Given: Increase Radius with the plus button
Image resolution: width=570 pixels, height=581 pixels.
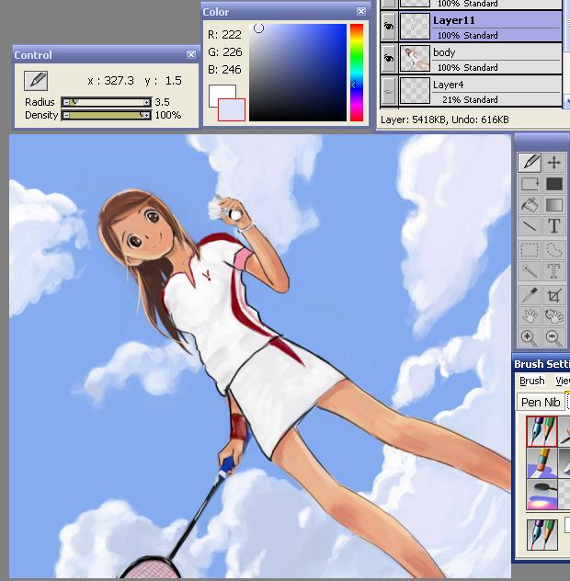Looking at the screenshot, I should tap(147, 102).
